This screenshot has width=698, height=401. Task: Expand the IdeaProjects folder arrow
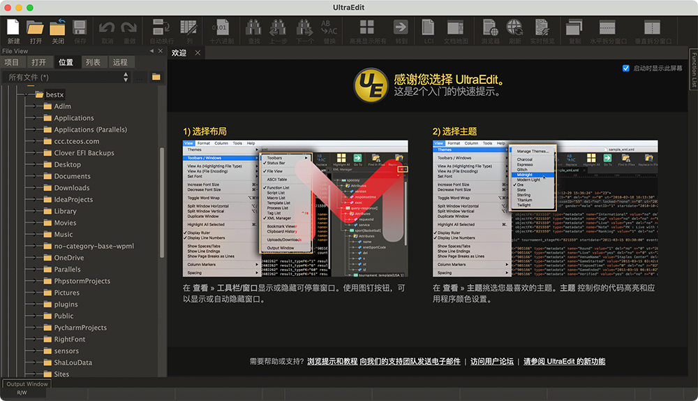tap(34, 200)
